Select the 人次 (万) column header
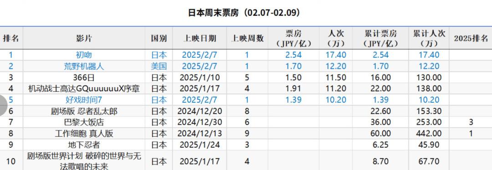This screenshot has height=170, width=492. pos(336,39)
